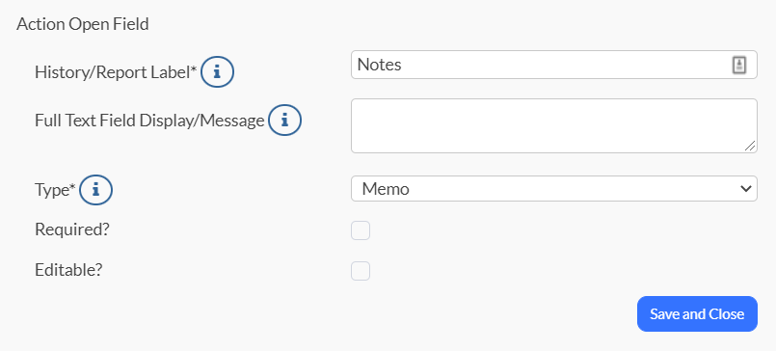
Task: Click the autofill icon inside the Notes field
Action: tap(738, 65)
